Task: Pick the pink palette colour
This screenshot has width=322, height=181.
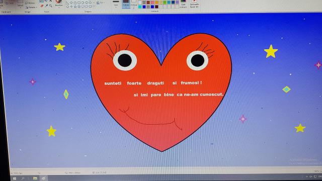Action: 152,3
